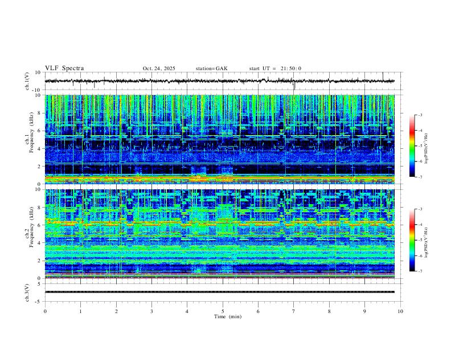Click the "start UT = 21:50:0" header text
Viewport: 451px width, 349px height.
pos(275,68)
